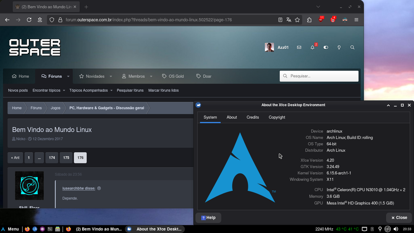Open Firefox hamburger application menu
This screenshot has width=414, height=233.
click(x=356, y=20)
